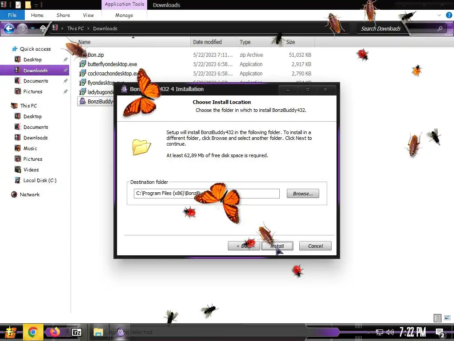The height and width of the screenshot is (341, 454).
Task: Open Desktop under Quick access
Action: tap(32, 59)
